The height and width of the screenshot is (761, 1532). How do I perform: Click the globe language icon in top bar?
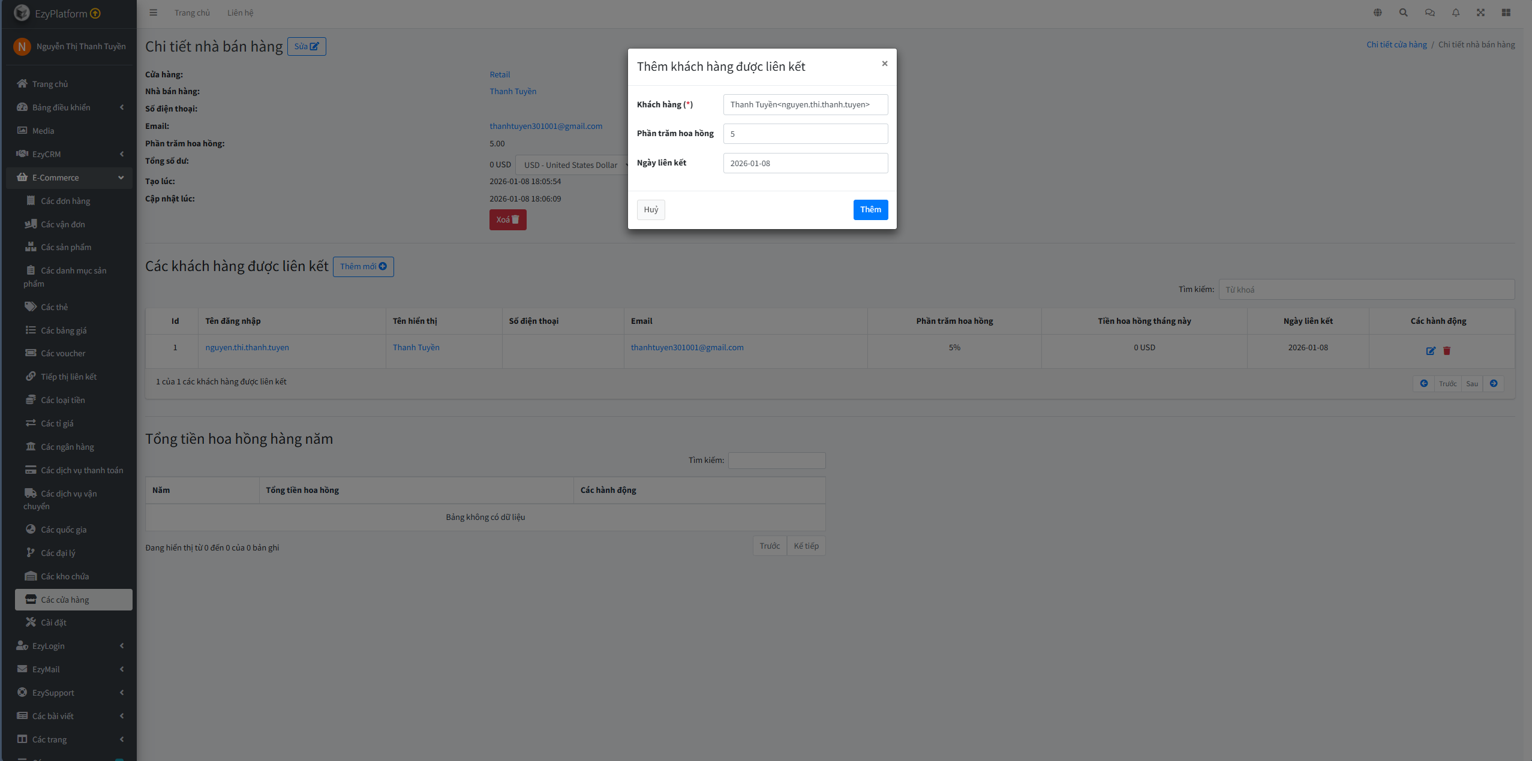pos(1377,13)
